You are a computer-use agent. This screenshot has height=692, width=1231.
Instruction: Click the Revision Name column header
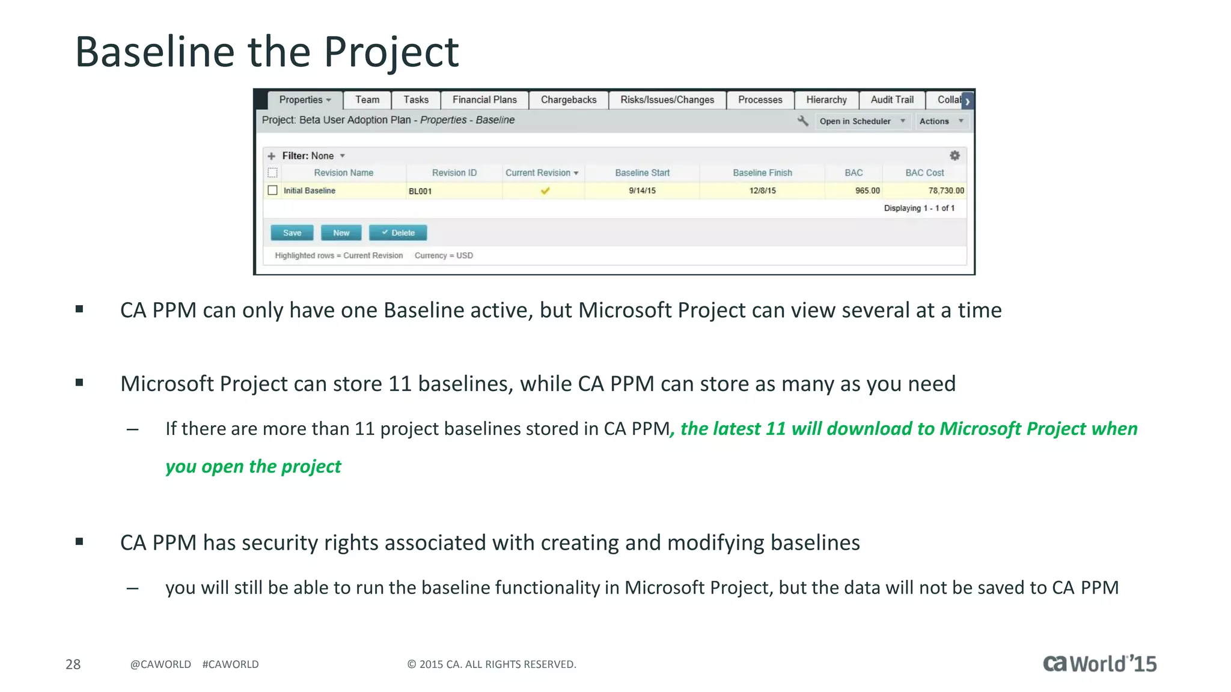click(344, 173)
